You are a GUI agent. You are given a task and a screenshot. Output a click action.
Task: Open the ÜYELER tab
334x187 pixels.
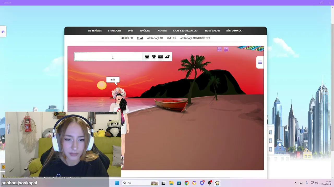click(x=171, y=38)
